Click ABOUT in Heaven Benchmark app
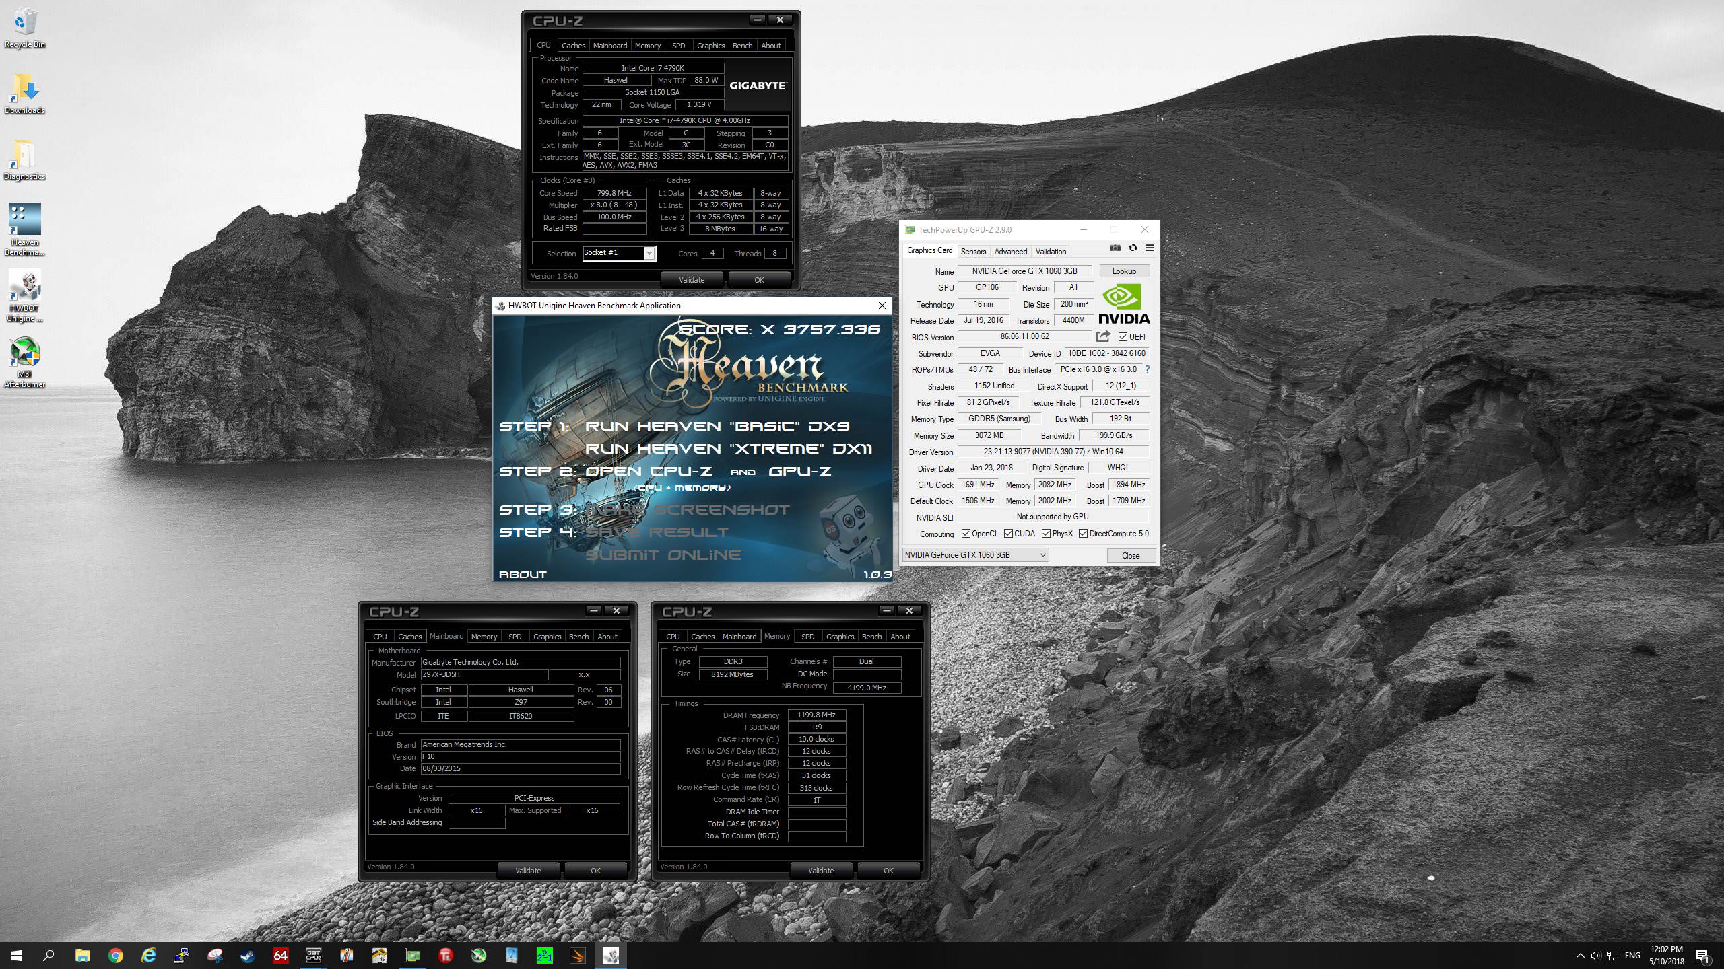1724x969 pixels. (523, 575)
